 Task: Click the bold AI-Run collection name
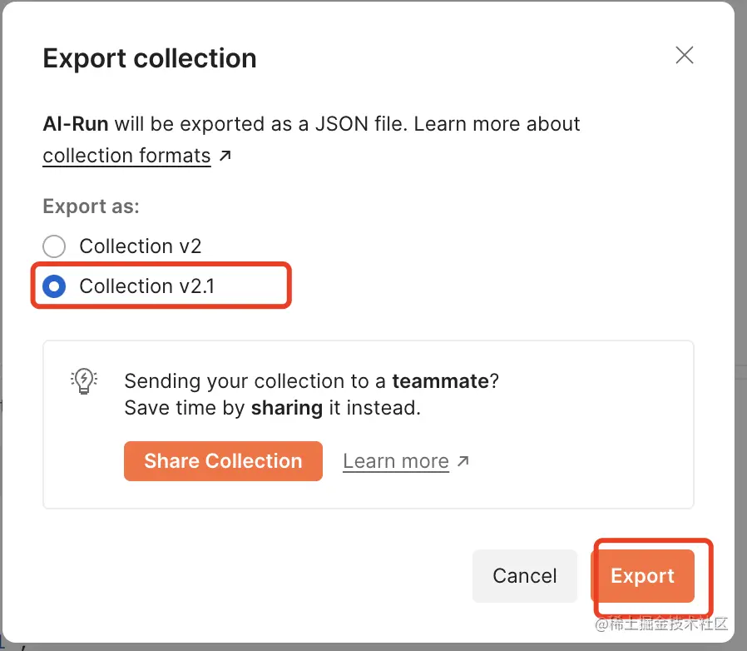click(76, 124)
